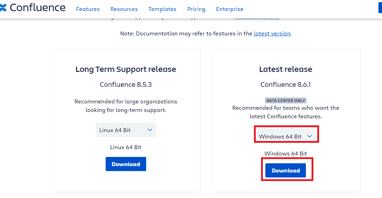Download the Long Term Support release
The width and height of the screenshot is (382, 198).
[126, 164]
